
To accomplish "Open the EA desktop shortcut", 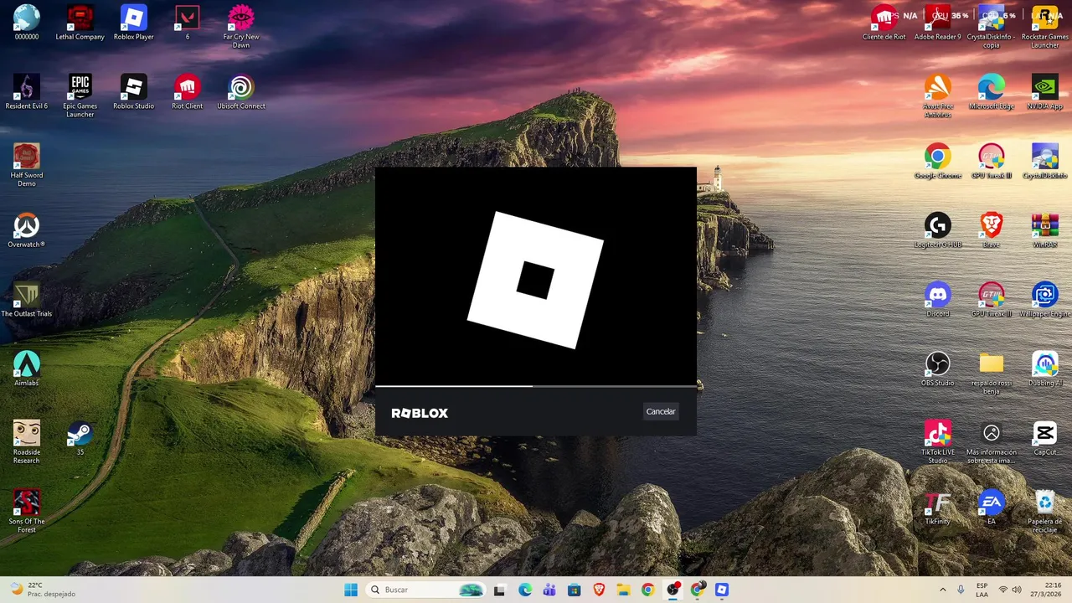I will tap(992, 508).
